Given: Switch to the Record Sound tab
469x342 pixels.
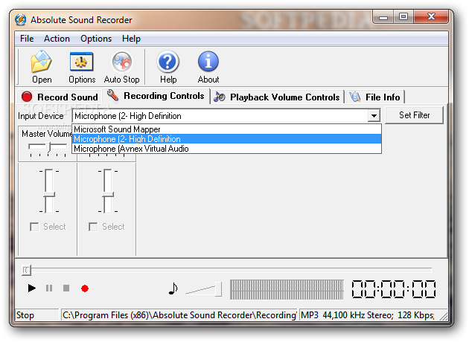Looking at the screenshot, I should tap(60, 97).
